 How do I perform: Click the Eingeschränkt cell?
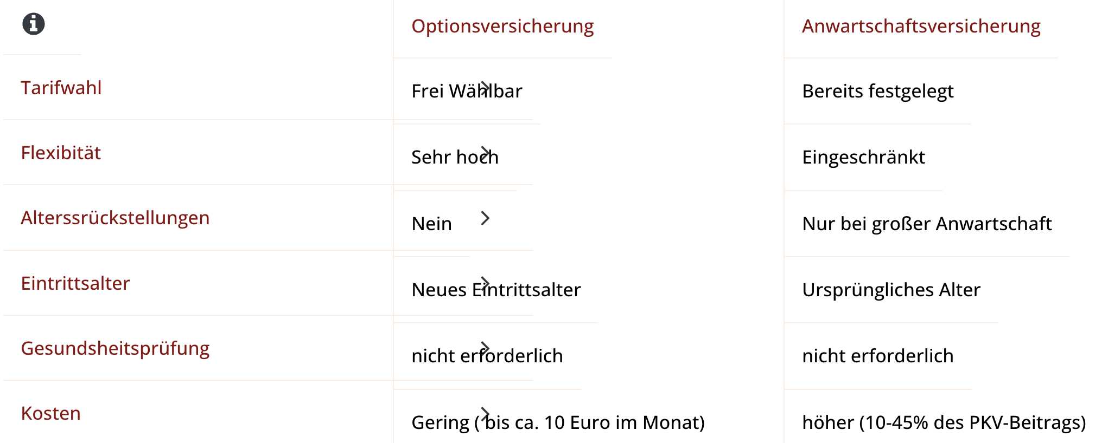(864, 157)
